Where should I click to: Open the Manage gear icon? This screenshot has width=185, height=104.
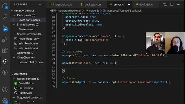click(x=5, y=101)
